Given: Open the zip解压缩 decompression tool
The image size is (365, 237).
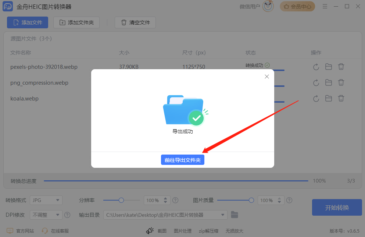Looking at the screenshot, I should pyautogui.click(x=208, y=231).
